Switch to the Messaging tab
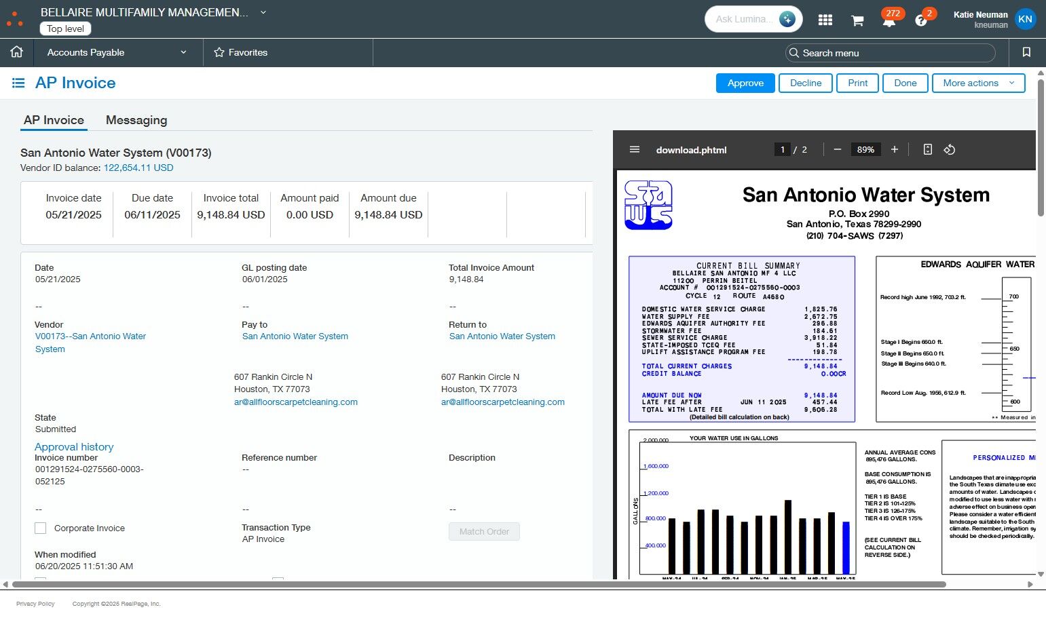 coord(136,120)
